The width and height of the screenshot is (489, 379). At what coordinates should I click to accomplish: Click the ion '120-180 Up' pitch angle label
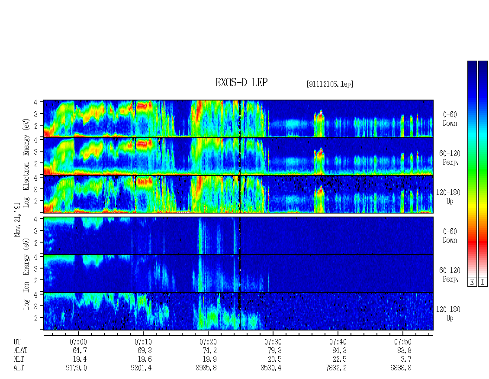coord(448,314)
